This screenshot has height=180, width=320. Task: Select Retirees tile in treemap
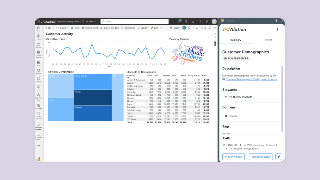tap(93, 114)
